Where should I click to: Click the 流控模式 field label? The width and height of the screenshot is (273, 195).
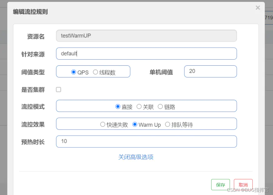tap(33, 107)
